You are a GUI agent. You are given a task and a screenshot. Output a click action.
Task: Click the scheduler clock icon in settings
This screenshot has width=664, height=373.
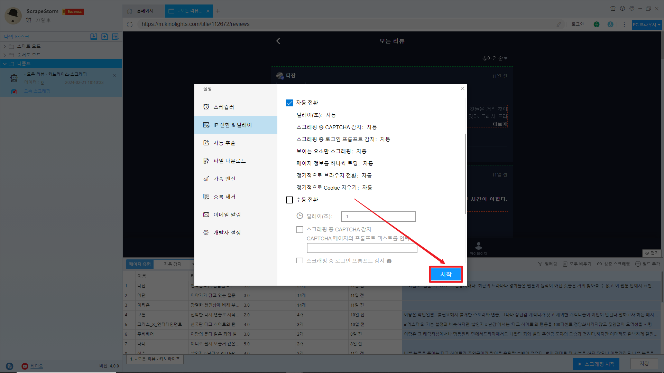coord(206,107)
